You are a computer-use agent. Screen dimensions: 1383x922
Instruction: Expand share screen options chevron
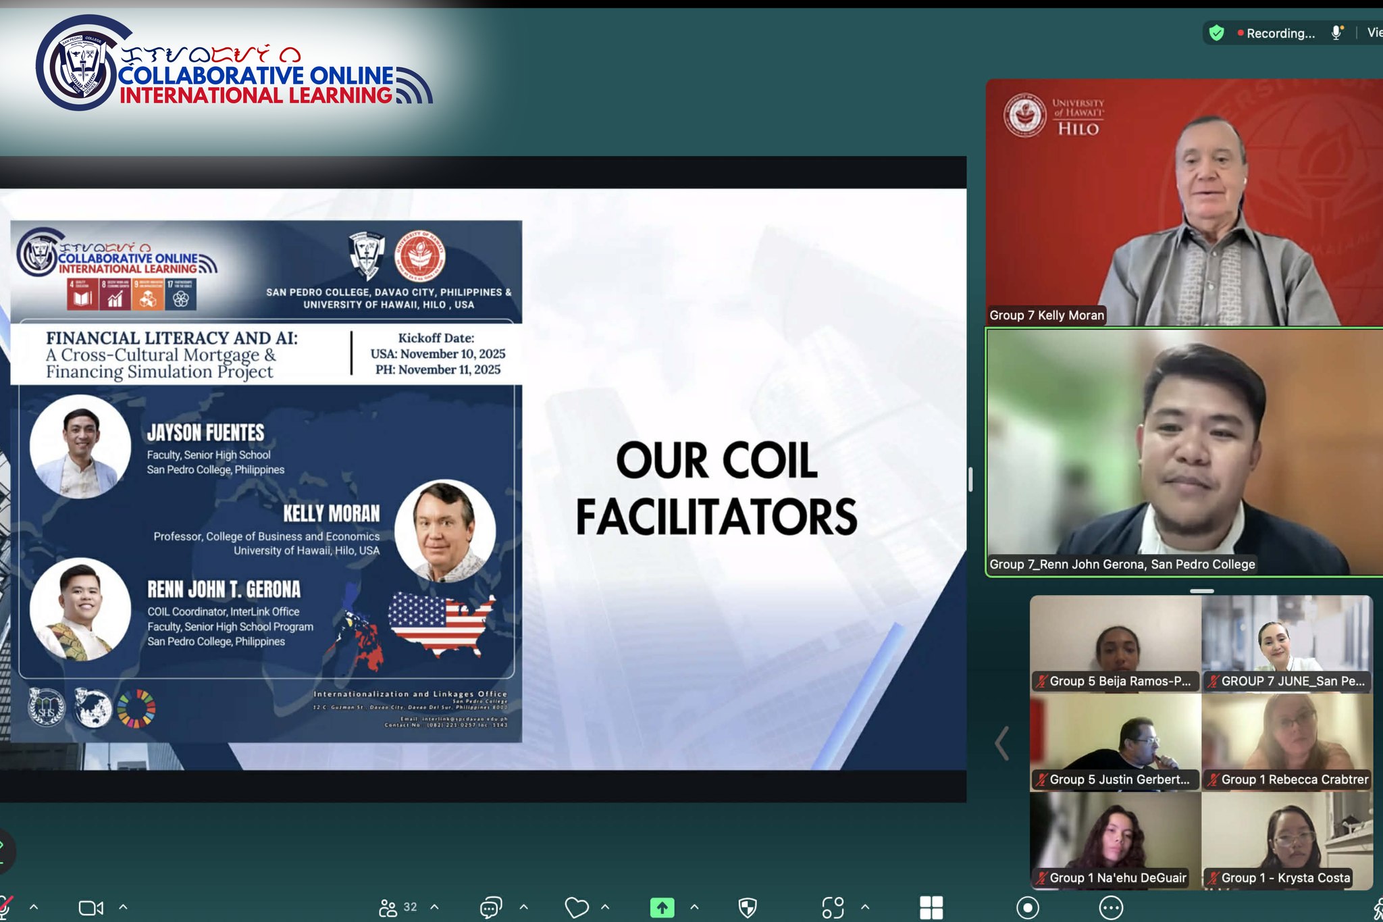click(x=694, y=907)
